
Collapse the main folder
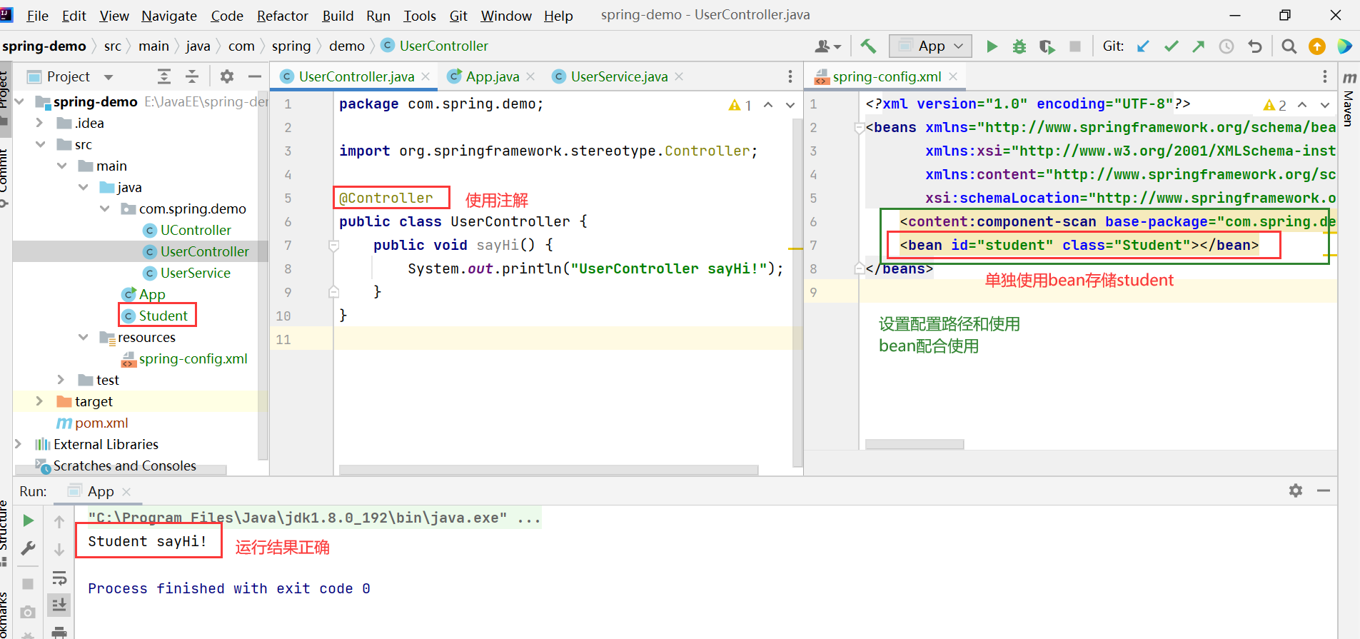click(62, 166)
